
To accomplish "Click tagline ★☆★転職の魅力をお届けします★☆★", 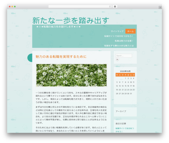I will coord(58,27).
